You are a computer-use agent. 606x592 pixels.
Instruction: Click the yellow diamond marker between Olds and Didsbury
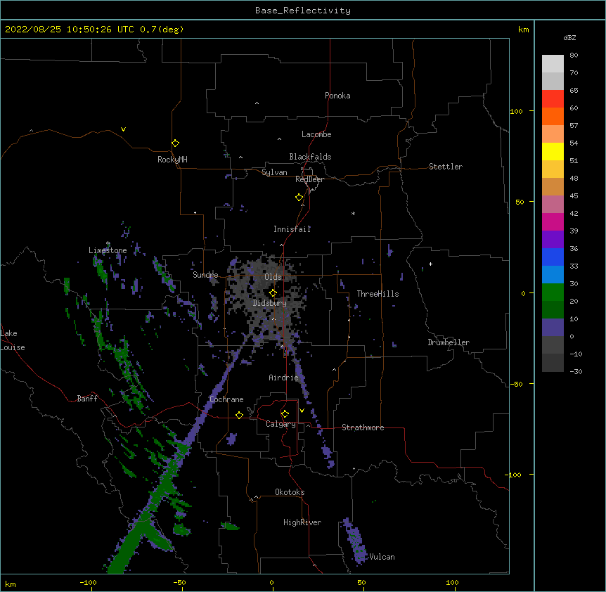[x=273, y=293]
